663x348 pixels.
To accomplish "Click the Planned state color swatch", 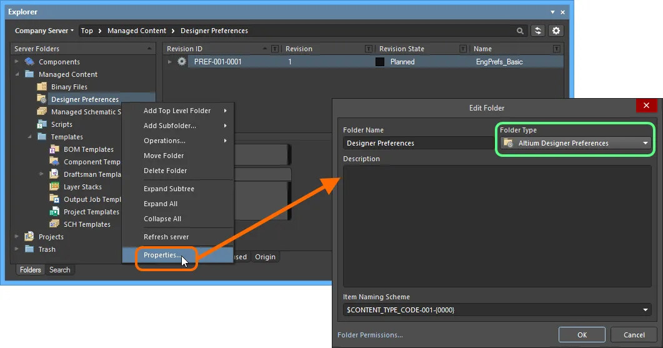I will pyautogui.click(x=380, y=62).
